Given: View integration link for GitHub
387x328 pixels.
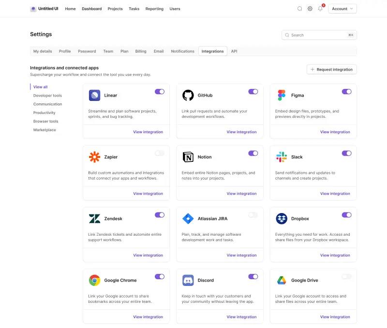Looking at the screenshot, I should point(241,132).
